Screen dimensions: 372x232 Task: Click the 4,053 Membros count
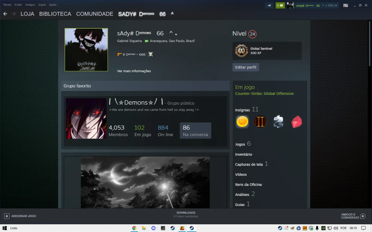118,131
